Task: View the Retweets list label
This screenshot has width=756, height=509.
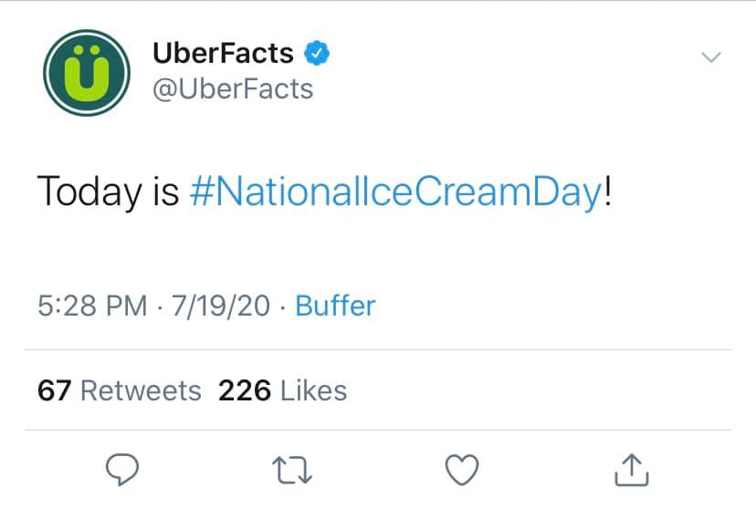Action: [x=141, y=390]
